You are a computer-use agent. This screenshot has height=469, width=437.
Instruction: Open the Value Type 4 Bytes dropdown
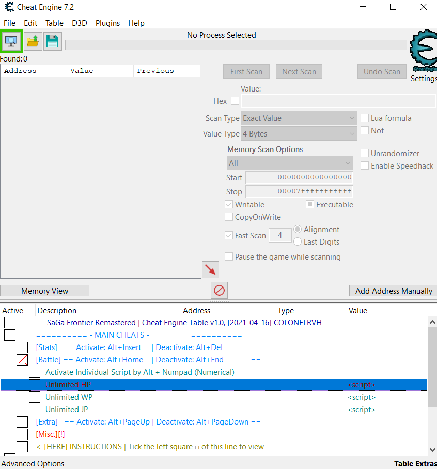299,134
